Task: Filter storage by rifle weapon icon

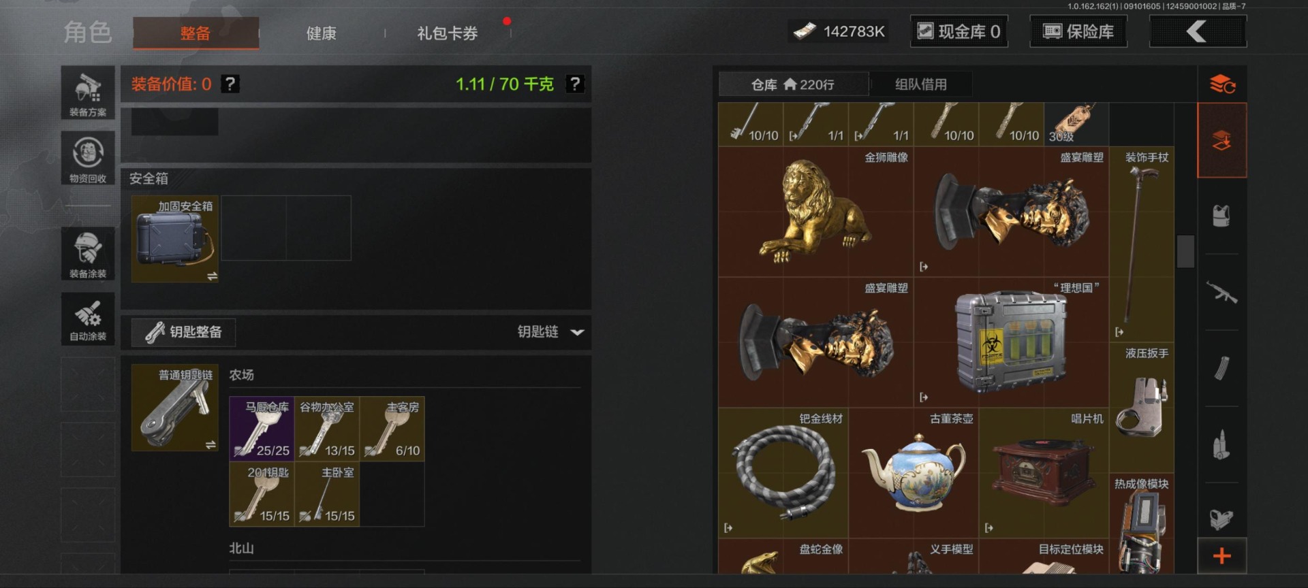Action: (x=1221, y=293)
